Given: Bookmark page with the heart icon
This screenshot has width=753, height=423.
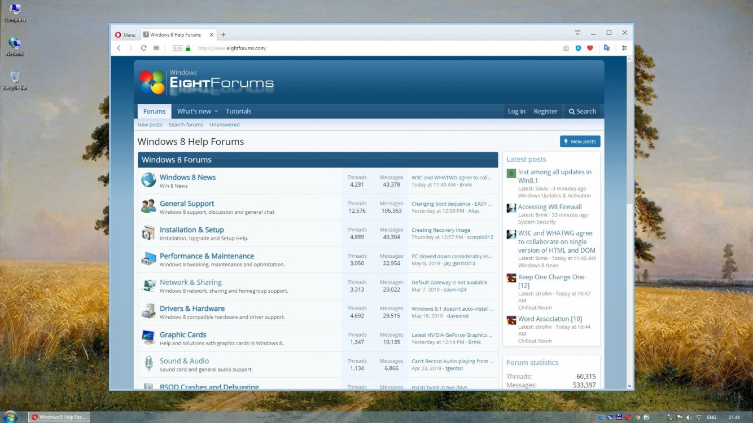Looking at the screenshot, I should [x=590, y=49].
